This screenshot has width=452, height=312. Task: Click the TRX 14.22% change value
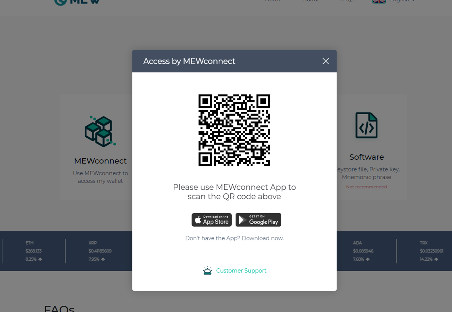426,259
